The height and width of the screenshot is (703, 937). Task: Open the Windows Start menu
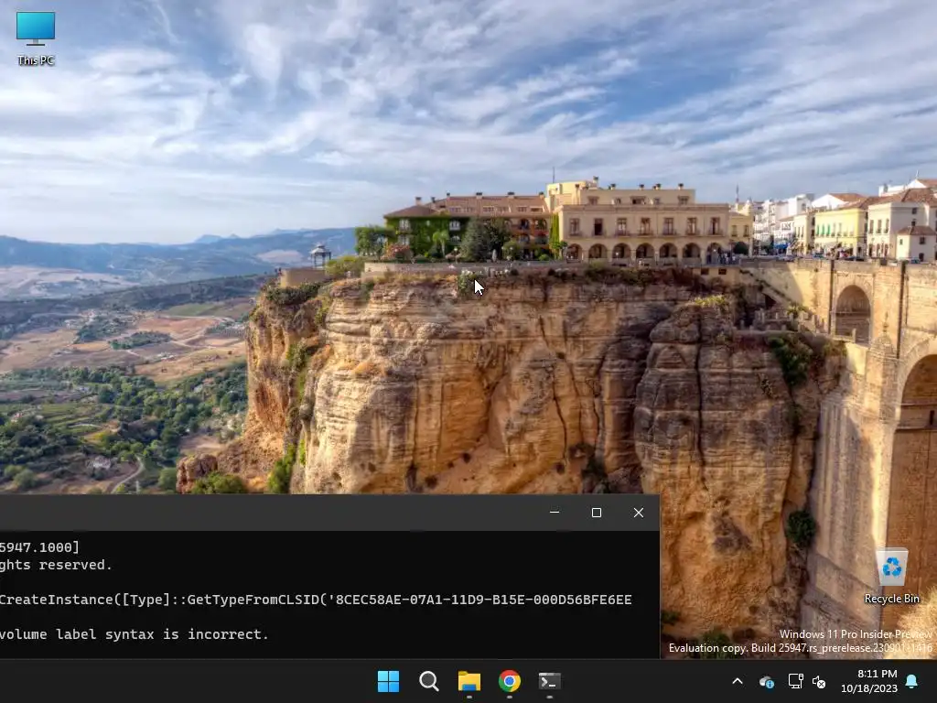coord(388,681)
